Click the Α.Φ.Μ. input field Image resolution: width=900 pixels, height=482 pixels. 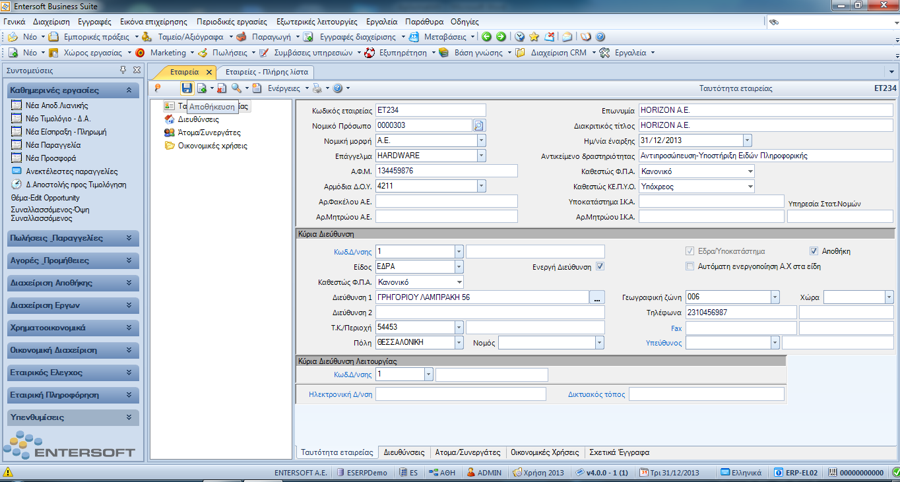point(446,171)
